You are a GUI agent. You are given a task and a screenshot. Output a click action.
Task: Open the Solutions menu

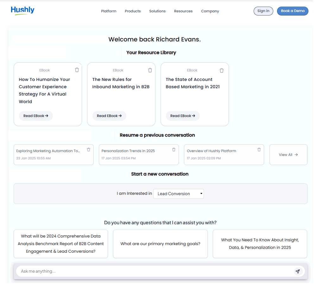tap(157, 11)
